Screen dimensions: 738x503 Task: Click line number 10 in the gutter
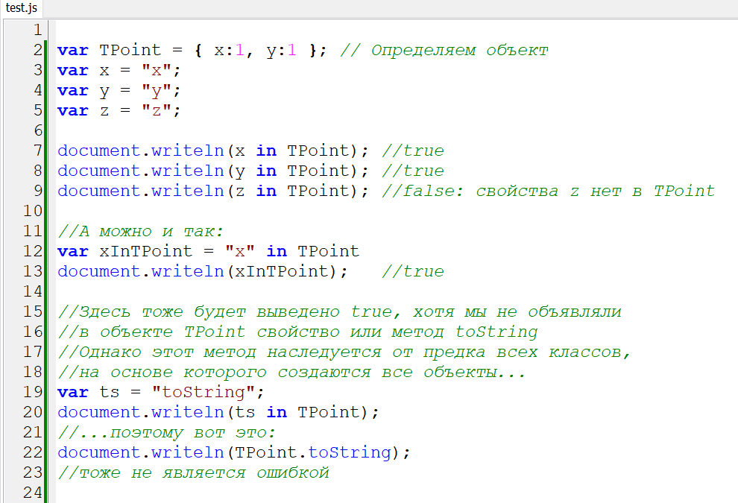pos(33,211)
